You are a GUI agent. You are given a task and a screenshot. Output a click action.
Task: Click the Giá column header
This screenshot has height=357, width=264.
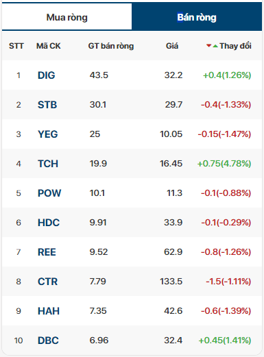click(x=172, y=46)
